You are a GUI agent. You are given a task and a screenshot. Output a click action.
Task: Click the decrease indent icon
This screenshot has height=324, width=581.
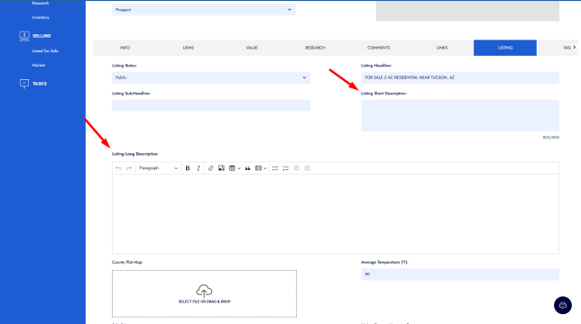coord(297,168)
